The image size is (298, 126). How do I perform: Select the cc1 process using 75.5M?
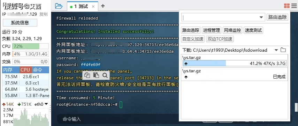tap(26, 77)
